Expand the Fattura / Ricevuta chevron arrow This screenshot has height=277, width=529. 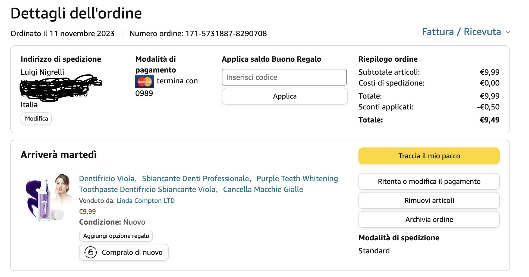click(508, 32)
